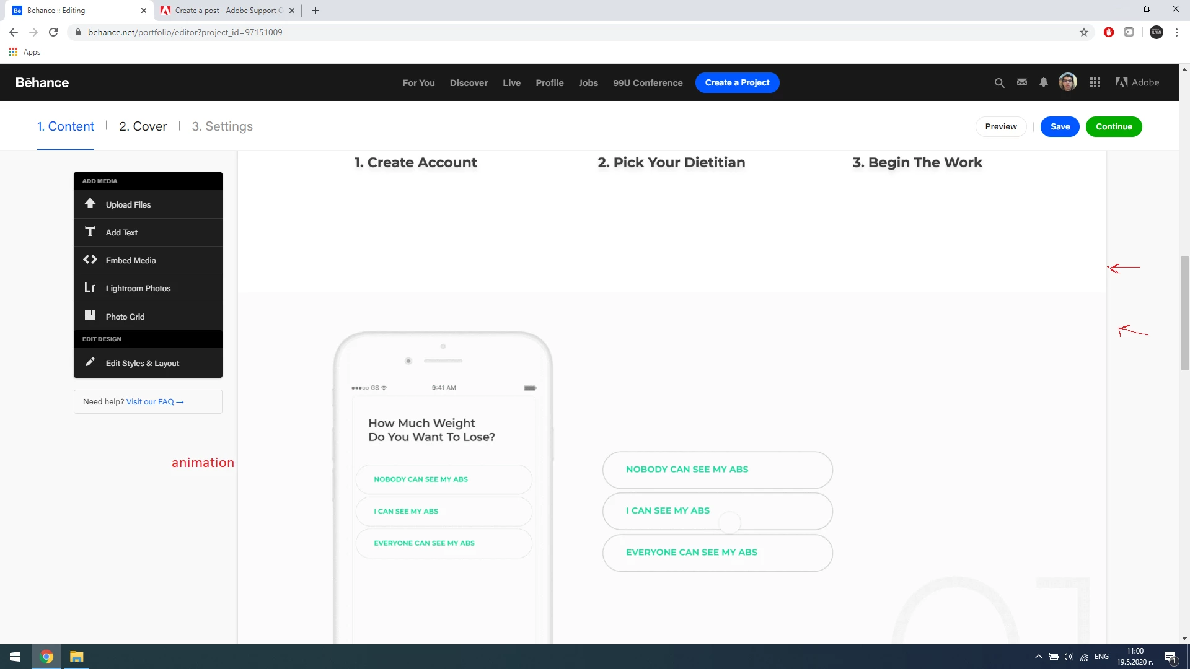1190x669 pixels.
Task: Click the page vertical scrollbar thumb
Action: (x=1184, y=313)
